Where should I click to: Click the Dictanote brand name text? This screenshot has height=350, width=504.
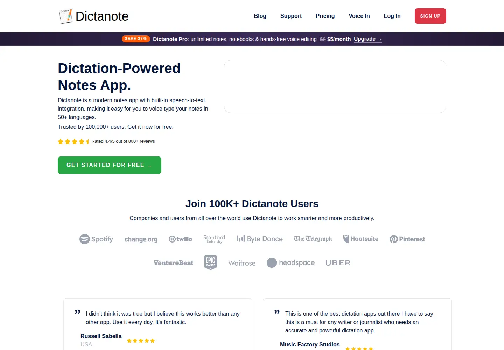[x=102, y=16]
